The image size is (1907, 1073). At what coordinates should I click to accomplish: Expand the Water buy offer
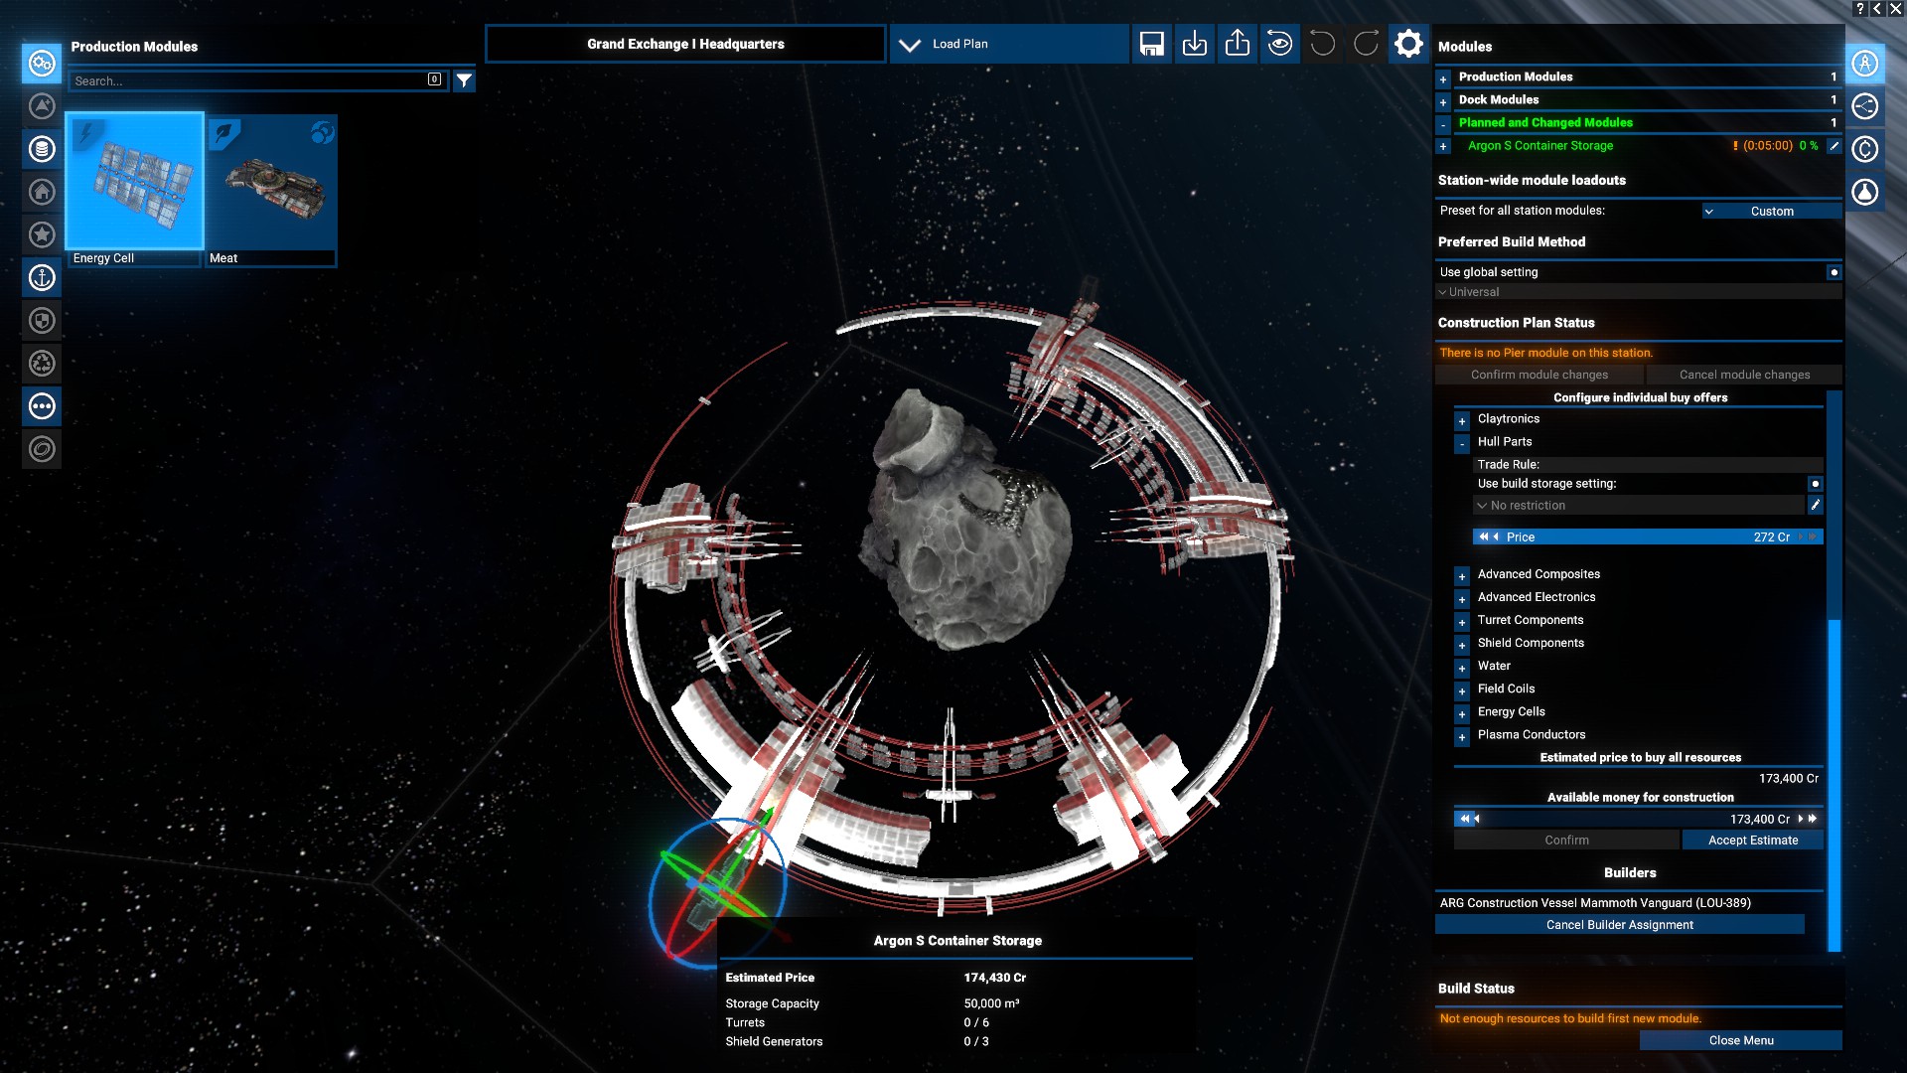click(1462, 668)
